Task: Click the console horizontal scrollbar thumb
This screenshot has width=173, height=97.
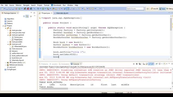Action: [55, 89]
